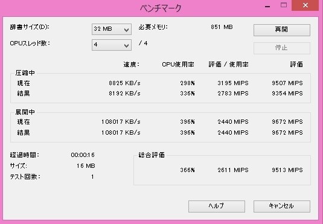Click 108017 KB/s in the 展開中 現在 row
This screenshot has width=323, height=224.
pyautogui.click(x=121, y=122)
